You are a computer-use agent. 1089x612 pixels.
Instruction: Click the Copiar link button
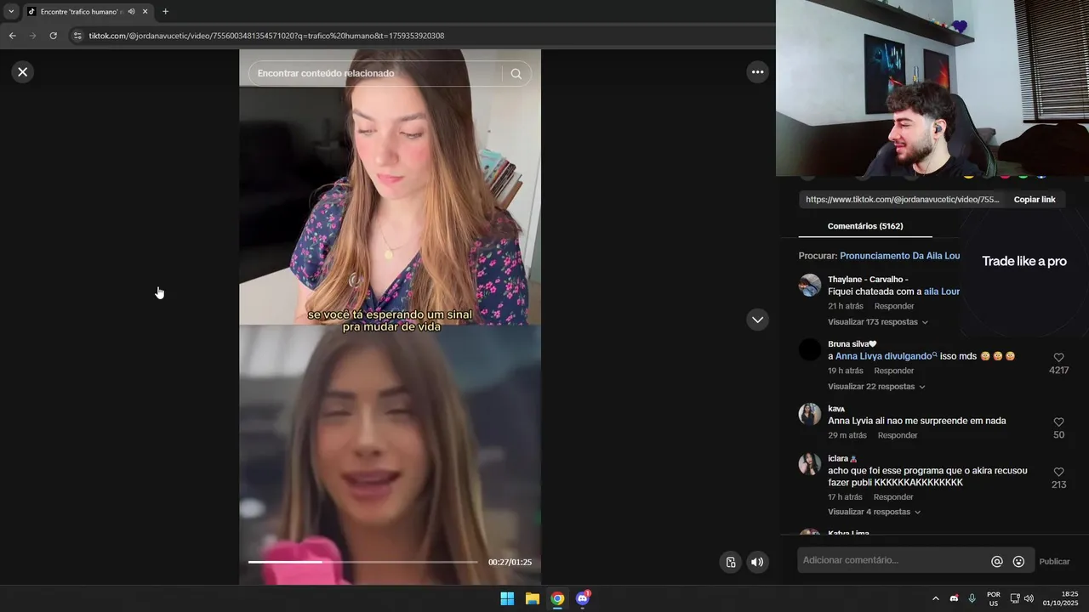(x=1035, y=200)
